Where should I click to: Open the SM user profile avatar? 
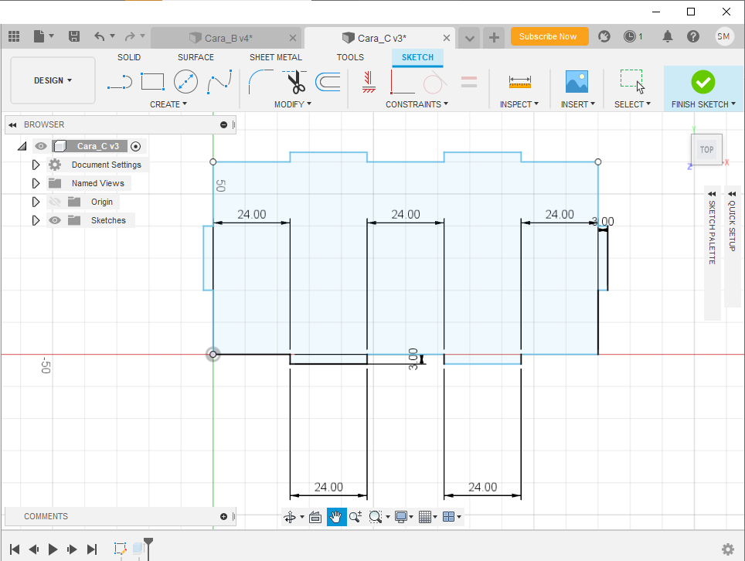(723, 36)
